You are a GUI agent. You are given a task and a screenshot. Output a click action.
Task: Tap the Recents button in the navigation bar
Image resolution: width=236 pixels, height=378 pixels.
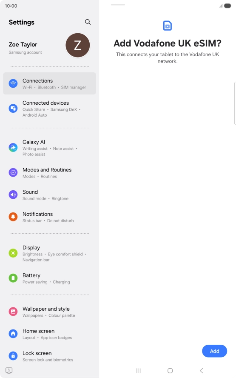139,370
